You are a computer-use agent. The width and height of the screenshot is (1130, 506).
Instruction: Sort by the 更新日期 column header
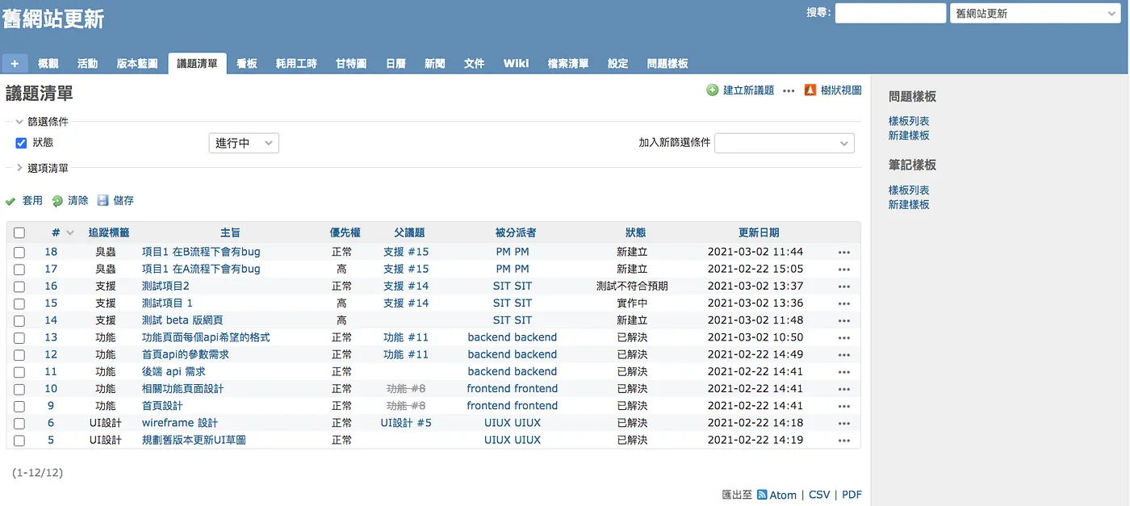click(759, 232)
